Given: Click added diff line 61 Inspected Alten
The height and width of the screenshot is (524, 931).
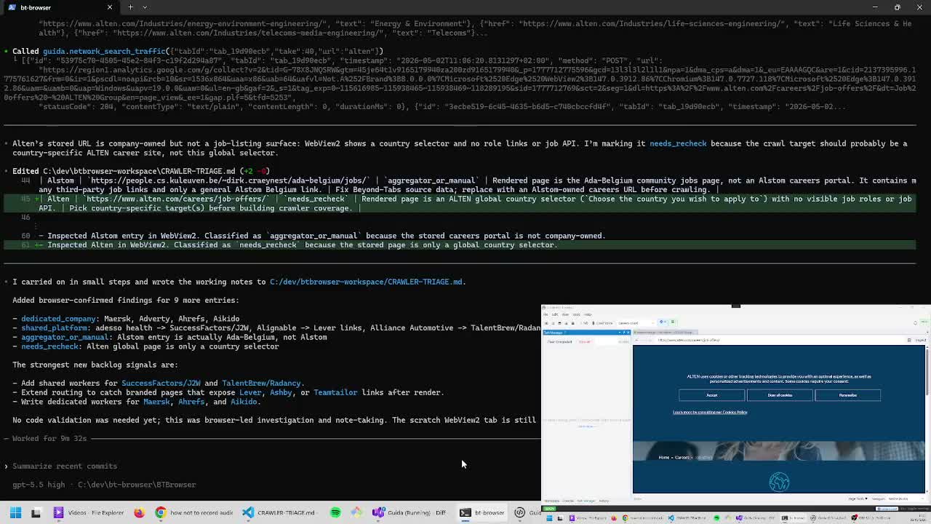Looking at the screenshot, I should tap(460, 245).
